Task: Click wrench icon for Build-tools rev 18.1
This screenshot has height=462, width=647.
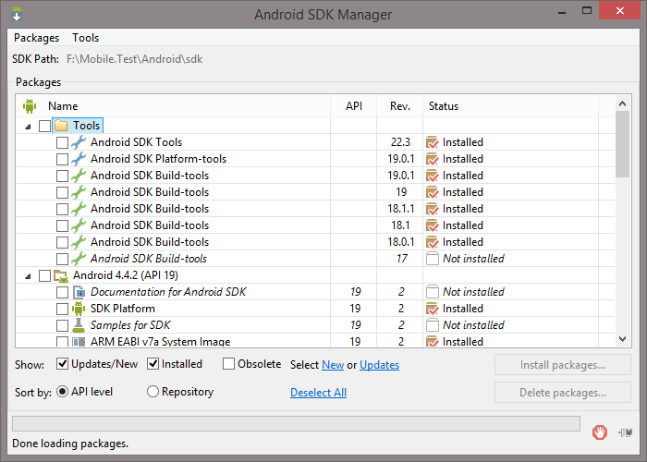Action: [79, 225]
